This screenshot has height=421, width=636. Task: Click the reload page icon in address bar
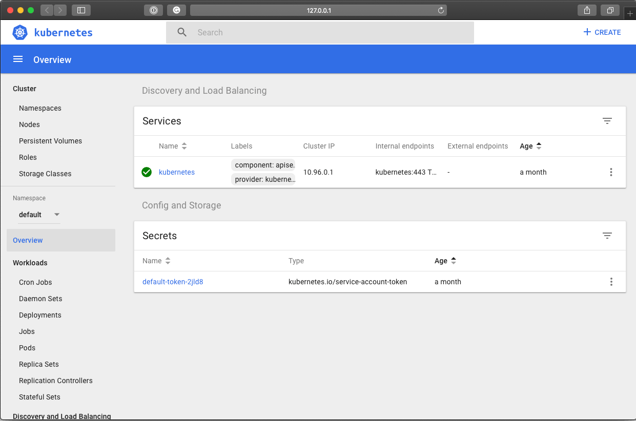pos(441,10)
